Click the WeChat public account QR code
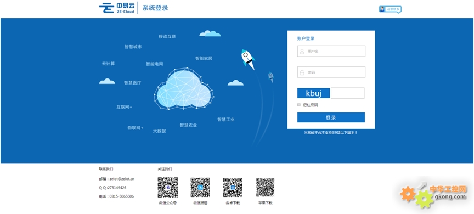Image resolution: width=474 pixels, height=214 pixels. tap(168, 188)
